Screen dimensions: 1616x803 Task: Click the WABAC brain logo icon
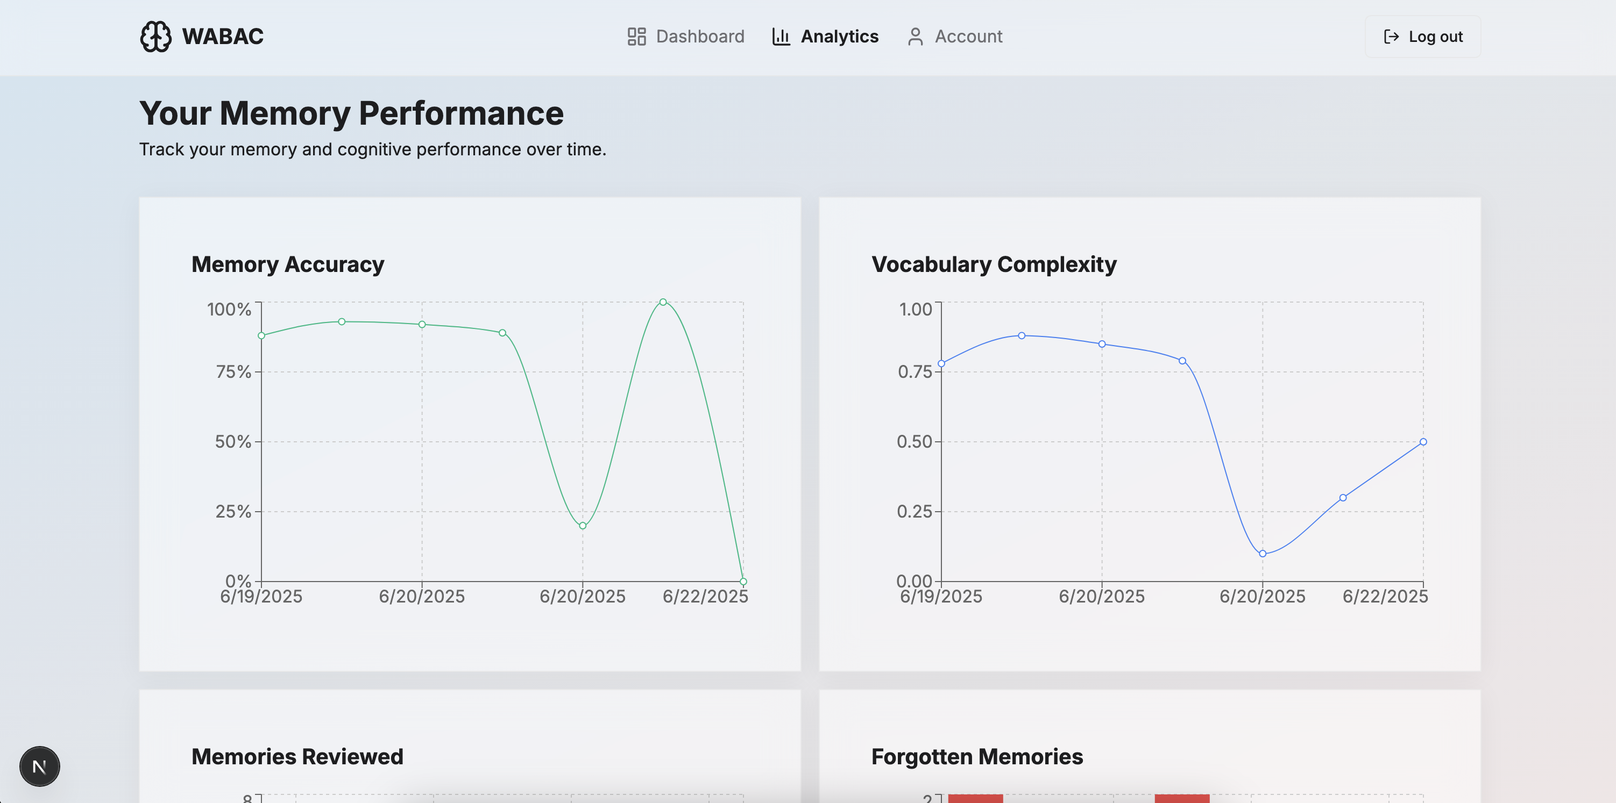[x=155, y=37]
